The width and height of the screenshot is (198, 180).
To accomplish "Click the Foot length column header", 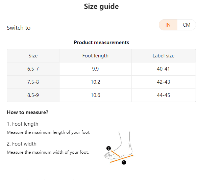I will point(95,56).
